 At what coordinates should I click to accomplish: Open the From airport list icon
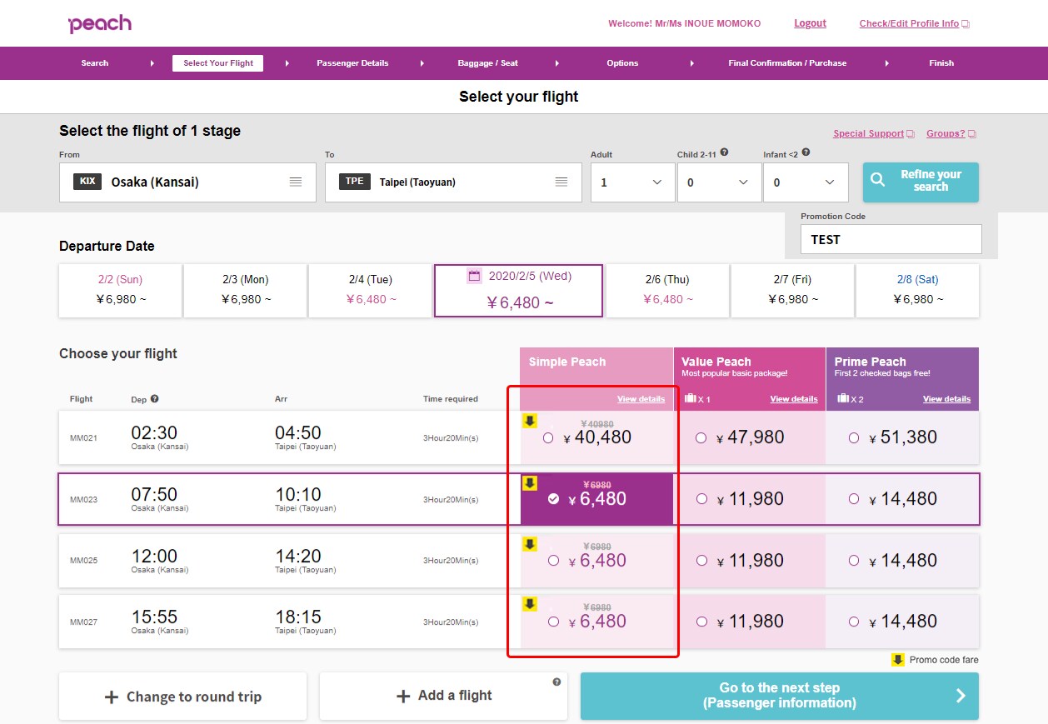[296, 182]
